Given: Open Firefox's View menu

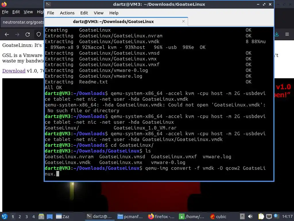Looking at the screenshot, I should (x=28, y=12).
